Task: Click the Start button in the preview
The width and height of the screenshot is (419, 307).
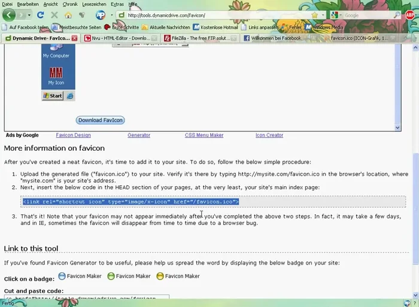Action: (x=53, y=96)
